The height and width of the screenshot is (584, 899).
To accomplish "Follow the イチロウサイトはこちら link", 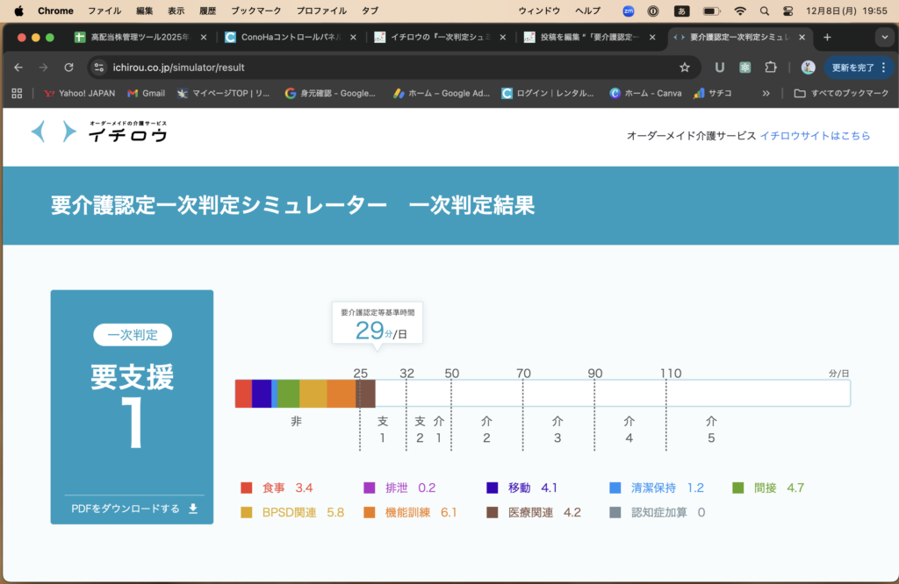I will coord(815,136).
